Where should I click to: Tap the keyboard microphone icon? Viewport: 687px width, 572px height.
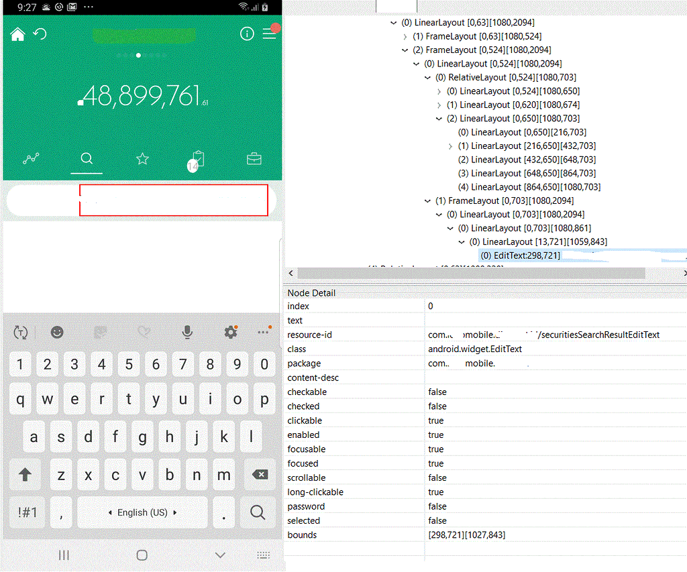click(x=187, y=333)
